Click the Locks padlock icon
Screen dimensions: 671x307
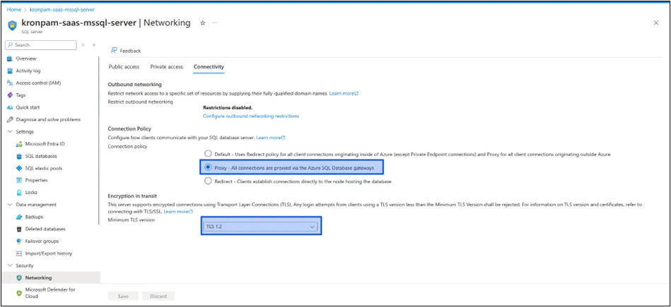(x=19, y=193)
